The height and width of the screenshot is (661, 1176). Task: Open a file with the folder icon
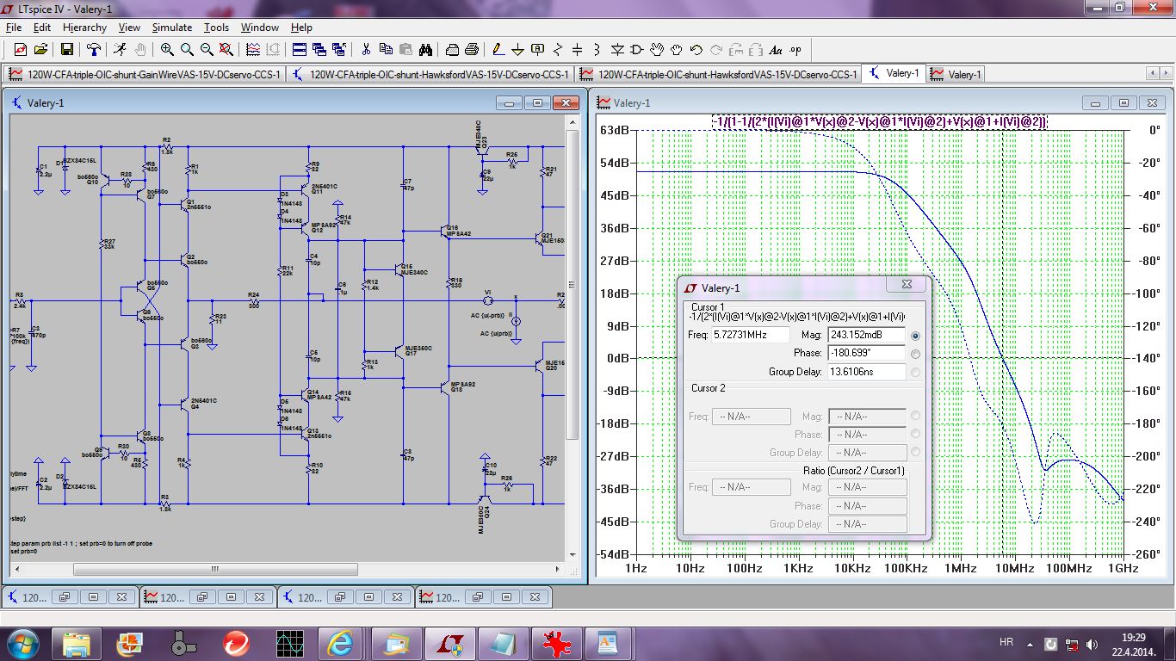click(x=40, y=50)
